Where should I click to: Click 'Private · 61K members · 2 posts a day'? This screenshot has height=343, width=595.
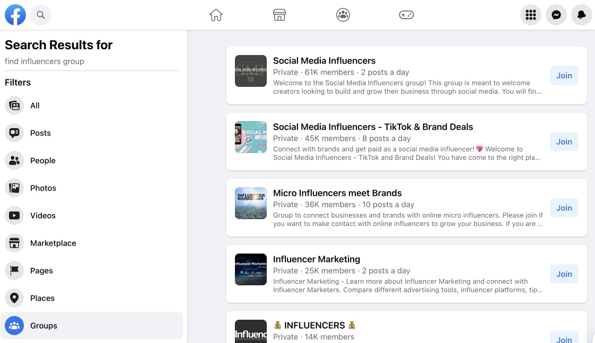tap(341, 73)
